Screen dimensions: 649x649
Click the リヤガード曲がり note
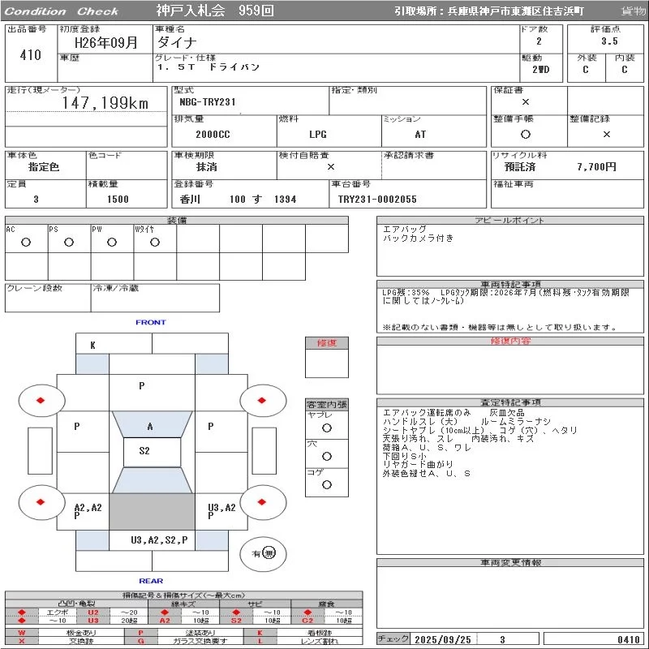coord(418,465)
